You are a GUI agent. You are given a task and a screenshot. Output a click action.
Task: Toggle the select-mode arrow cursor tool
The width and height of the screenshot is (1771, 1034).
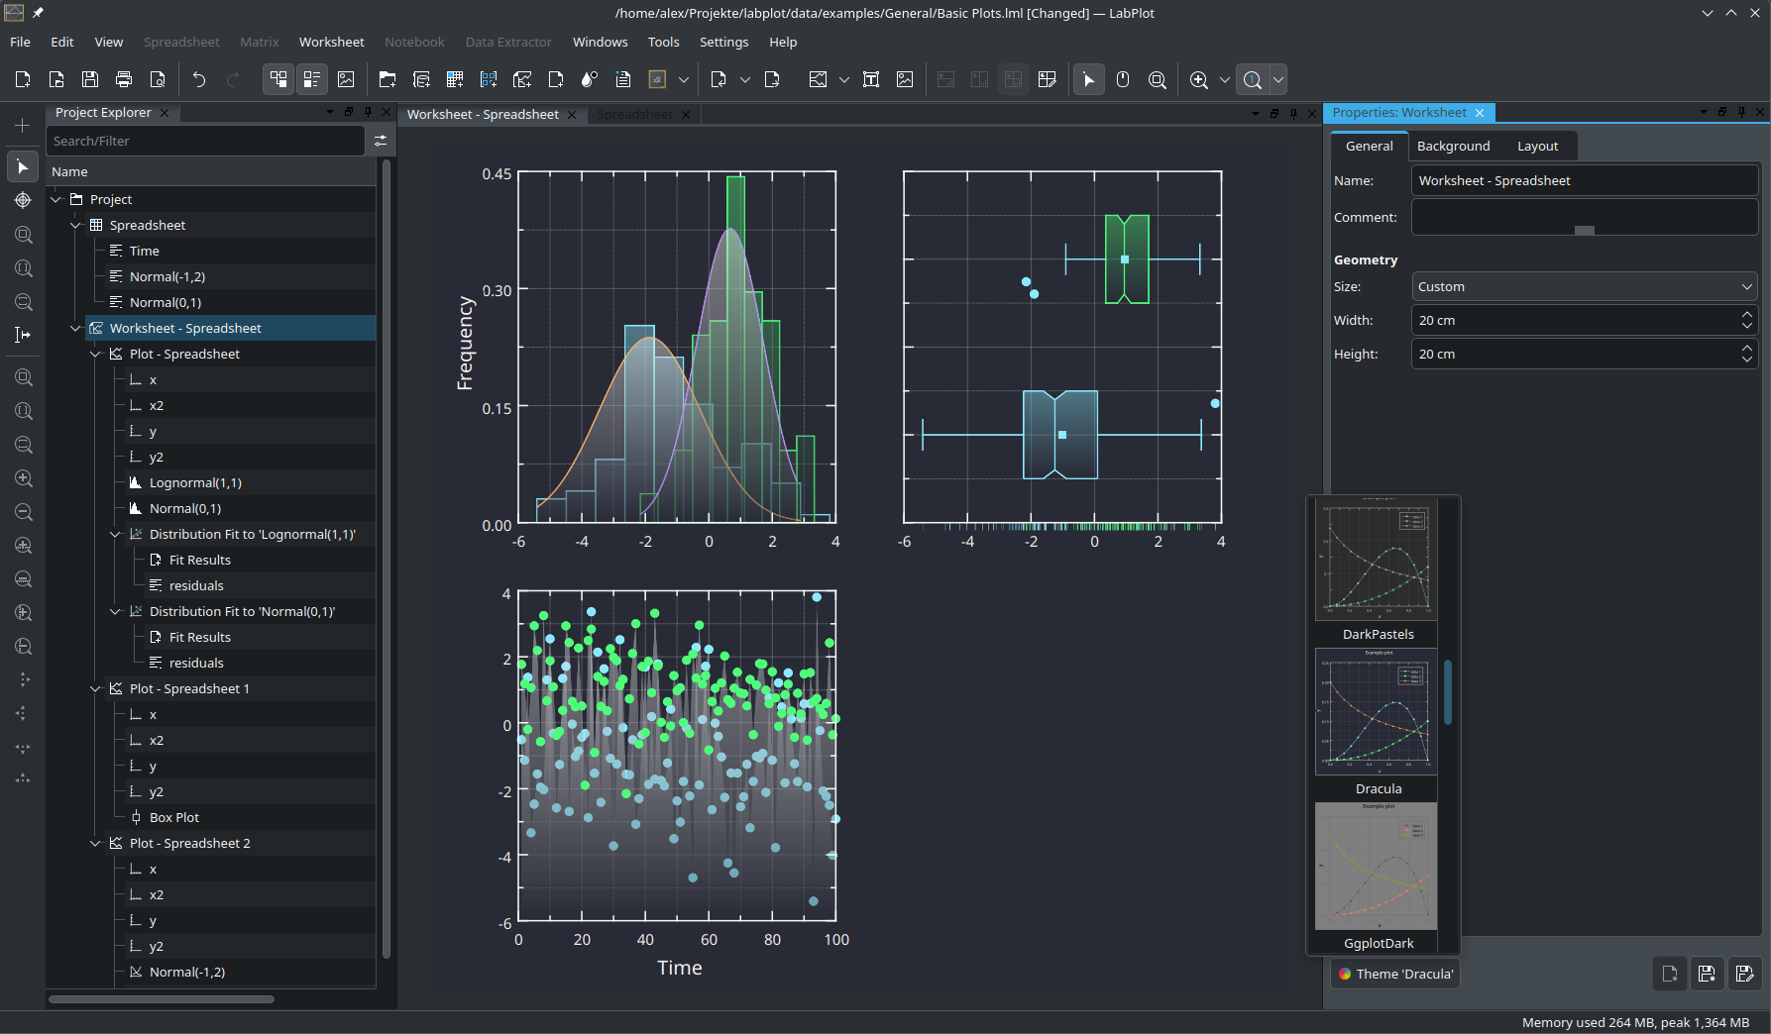click(1089, 80)
